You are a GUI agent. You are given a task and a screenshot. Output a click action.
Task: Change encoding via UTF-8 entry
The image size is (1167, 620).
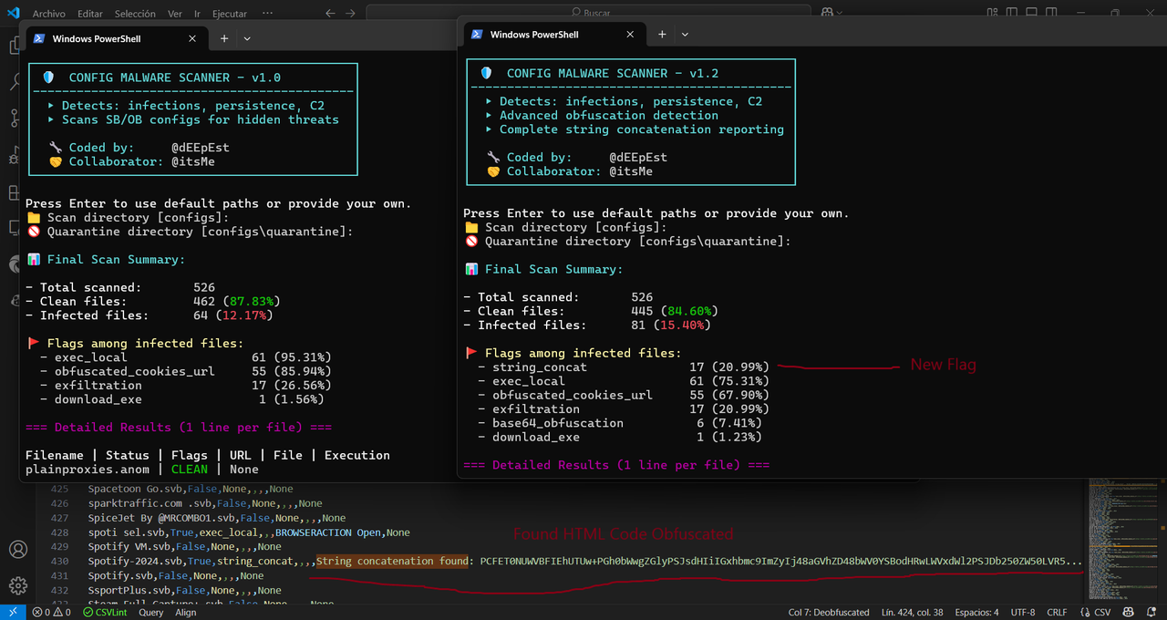tap(1023, 612)
